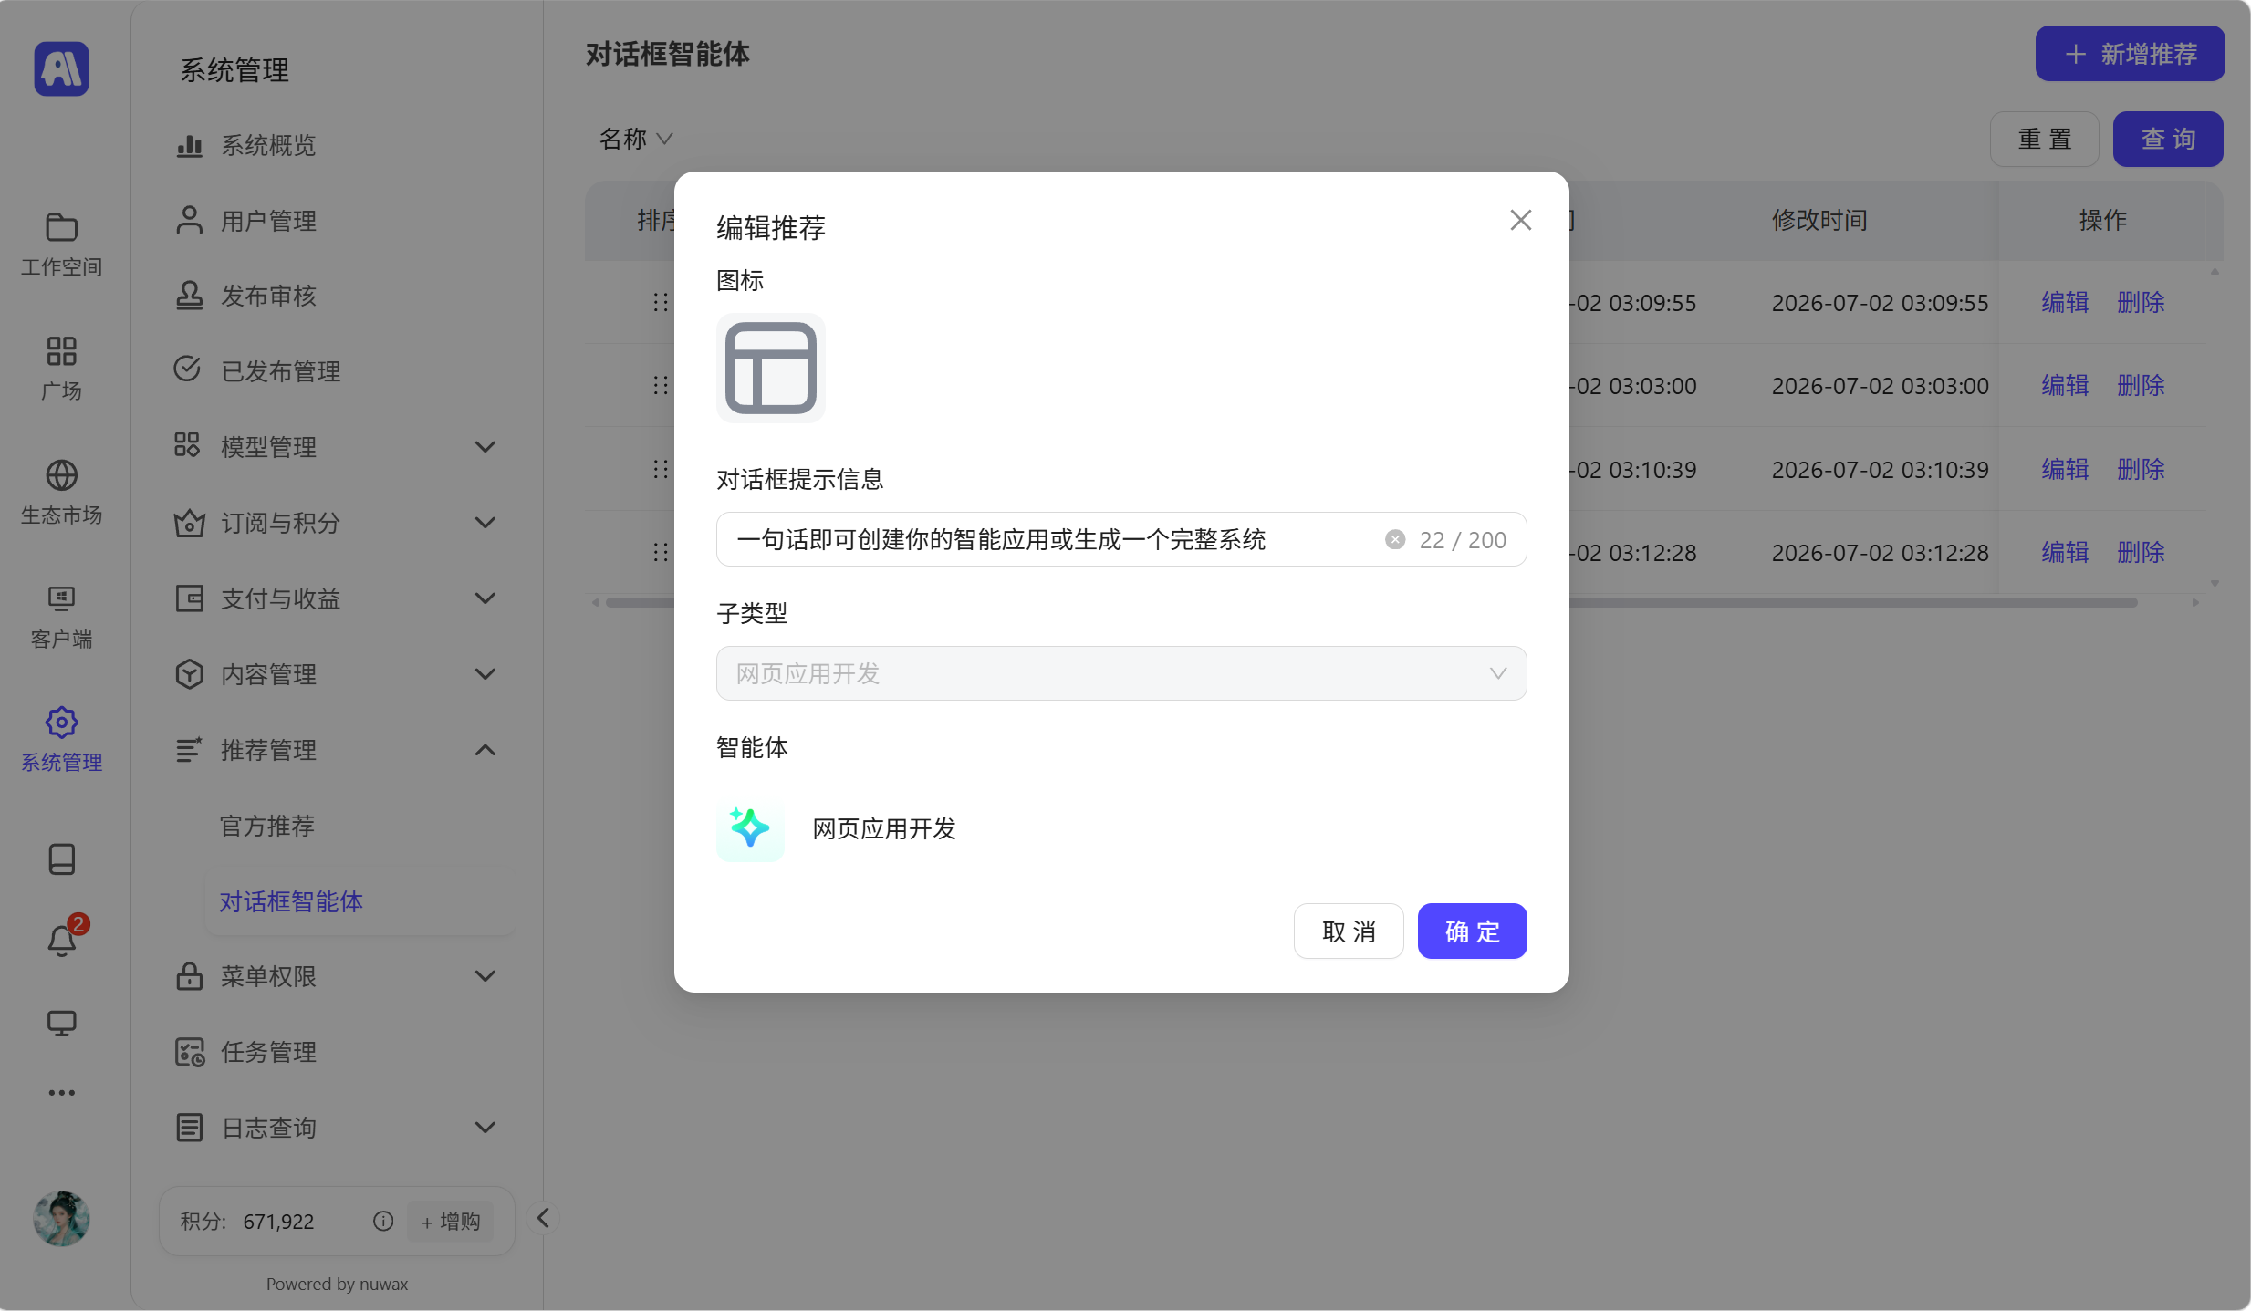
Task: Select the 网页应用开发 agent sparkle icon
Action: [750, 828]
